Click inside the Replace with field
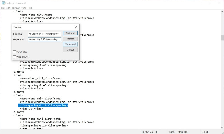This screenshot has height=134, width=224. [45, 39]
